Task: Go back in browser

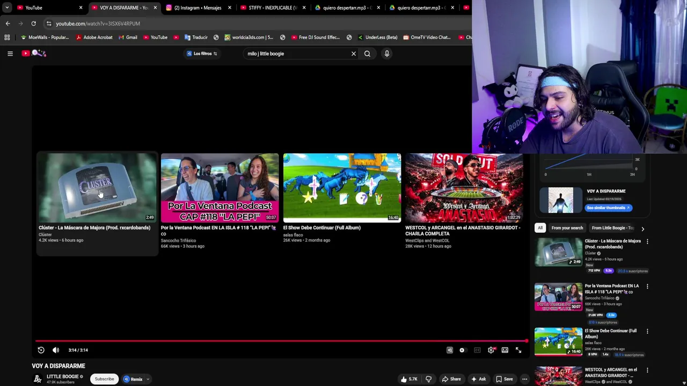Action: pyautogui.click(x=8, y=24)
